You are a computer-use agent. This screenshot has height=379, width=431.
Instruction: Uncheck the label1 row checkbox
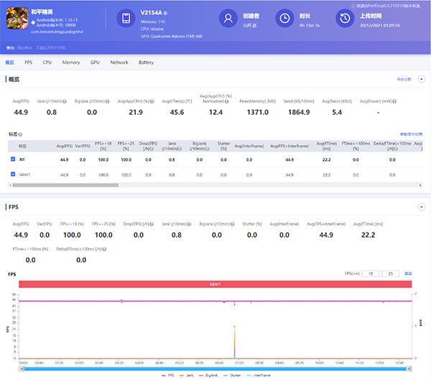[x=13, y=174]
